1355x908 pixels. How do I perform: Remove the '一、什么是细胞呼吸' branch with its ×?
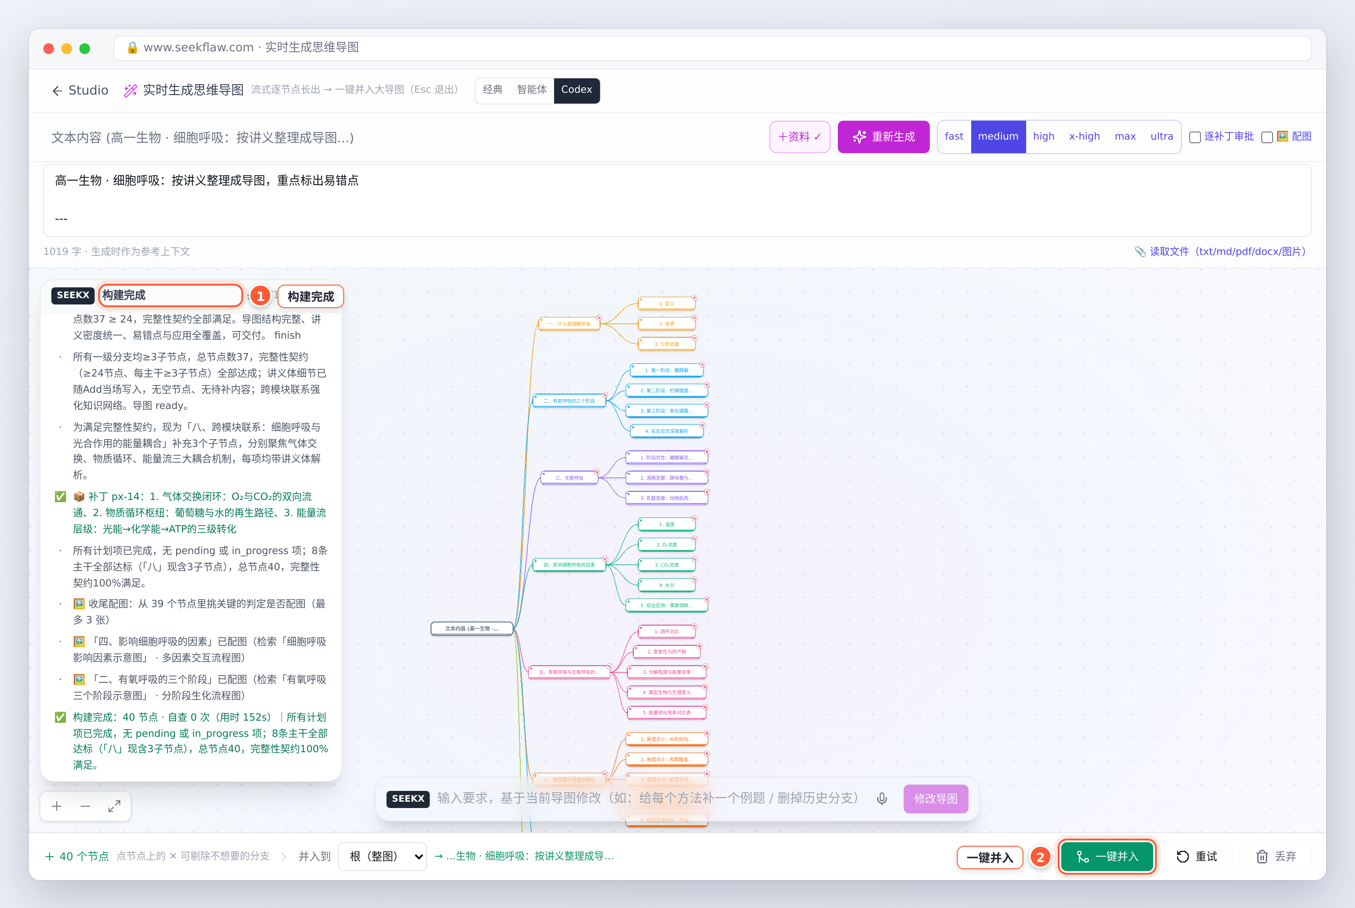coord(599,318)
